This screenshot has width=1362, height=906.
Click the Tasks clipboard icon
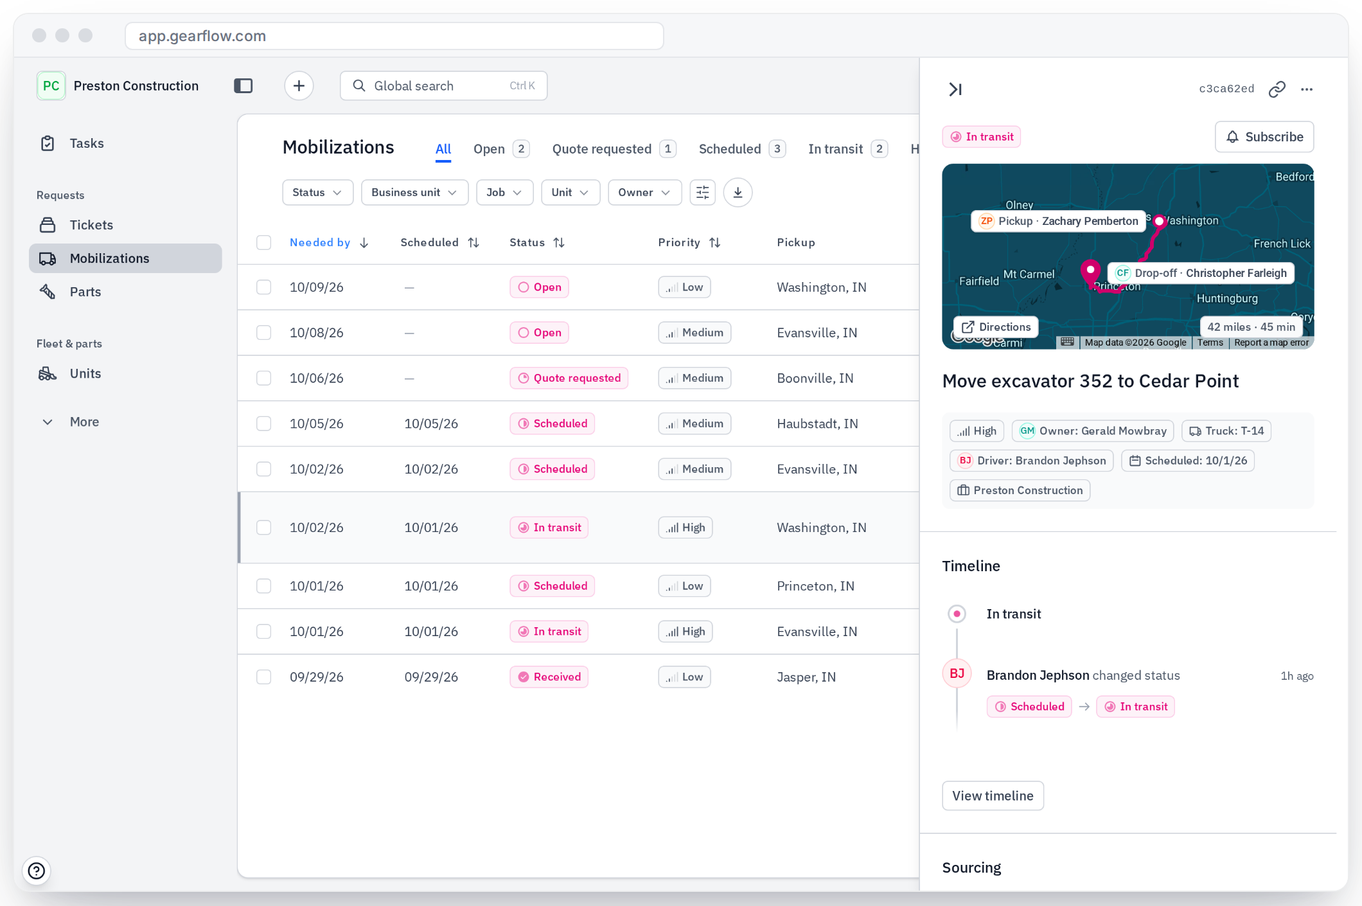[x=48, y=143]
